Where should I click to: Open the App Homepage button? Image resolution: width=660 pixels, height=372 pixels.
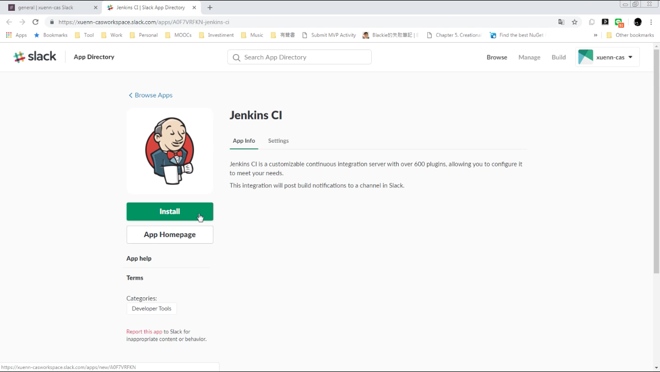pos(170,234)
